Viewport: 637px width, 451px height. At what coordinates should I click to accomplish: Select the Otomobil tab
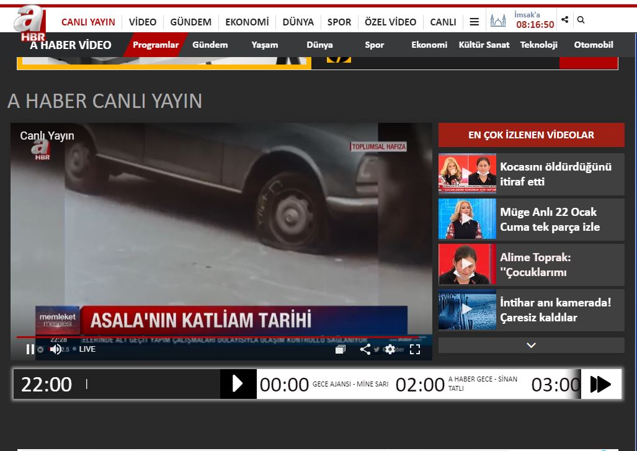click(594, 45)
